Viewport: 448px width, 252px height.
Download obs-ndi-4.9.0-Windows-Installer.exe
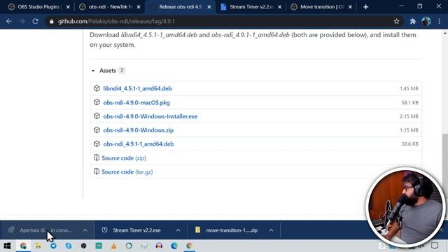[150, 116]
